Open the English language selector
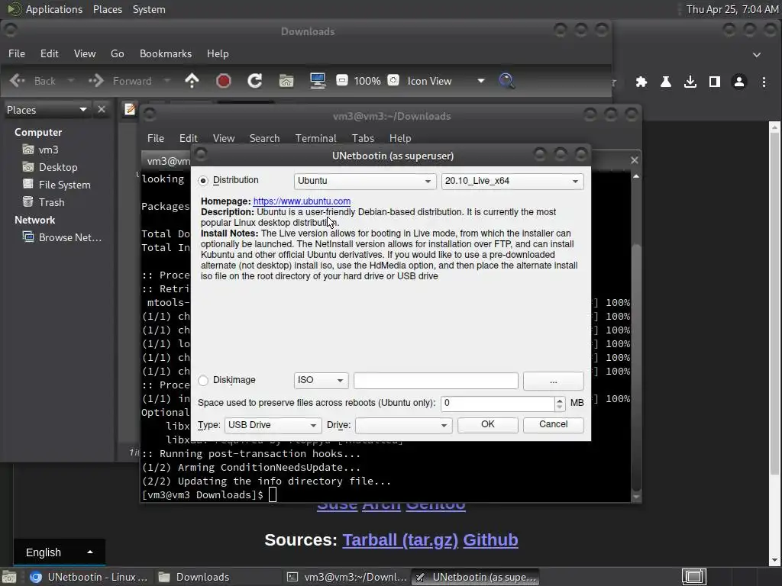782x586 pixels. [x=60, y=552]
